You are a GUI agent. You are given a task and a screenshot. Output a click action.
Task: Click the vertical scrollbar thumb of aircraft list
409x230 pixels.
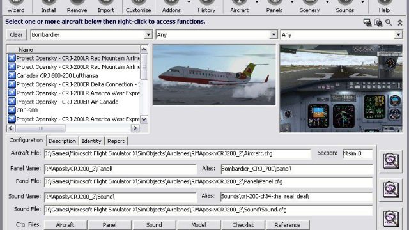[x=144, y=66]
